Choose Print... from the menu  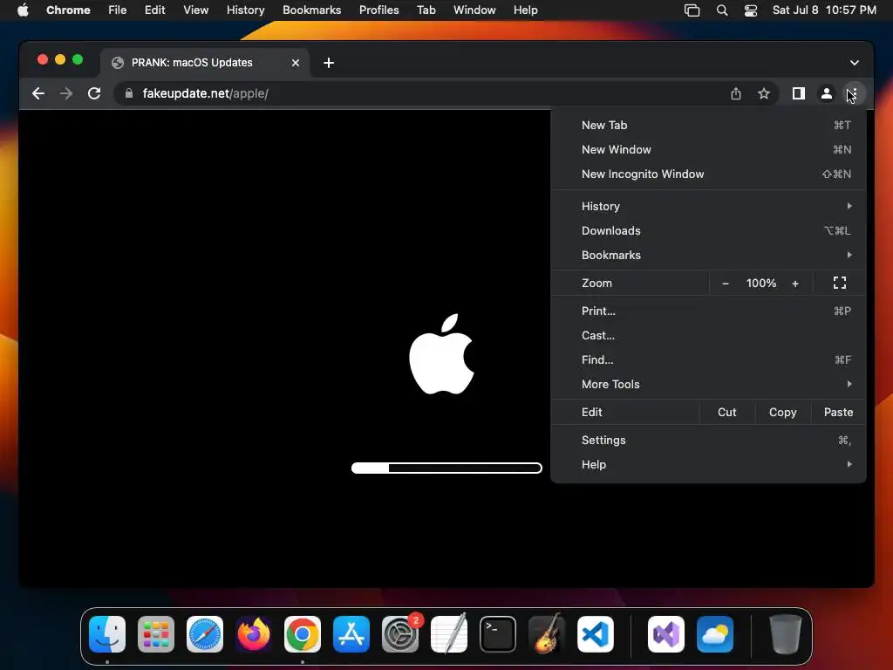(708, 311)
